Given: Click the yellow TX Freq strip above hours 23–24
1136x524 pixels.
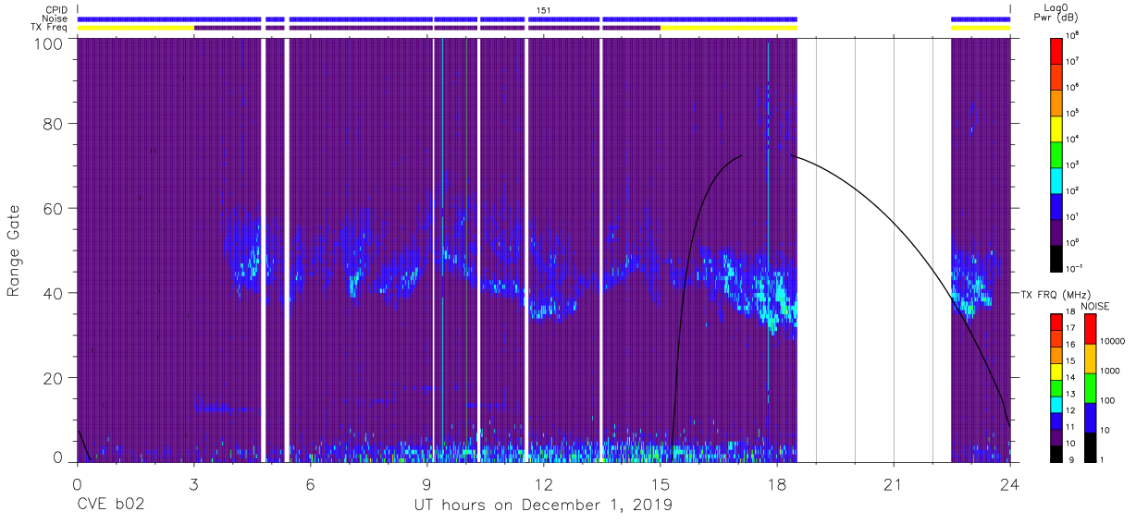Looking at the screenshot, I should 981,28.
